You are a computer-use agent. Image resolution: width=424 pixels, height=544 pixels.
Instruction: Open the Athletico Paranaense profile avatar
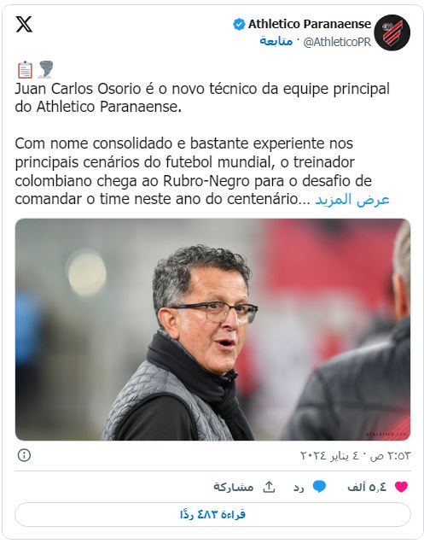click(x=392, y=32)
